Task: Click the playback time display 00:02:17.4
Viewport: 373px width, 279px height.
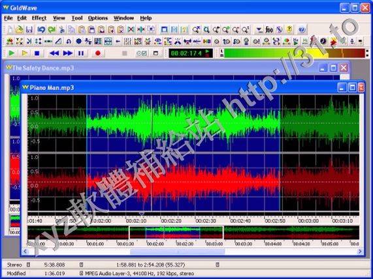Action: coord(186,53)
